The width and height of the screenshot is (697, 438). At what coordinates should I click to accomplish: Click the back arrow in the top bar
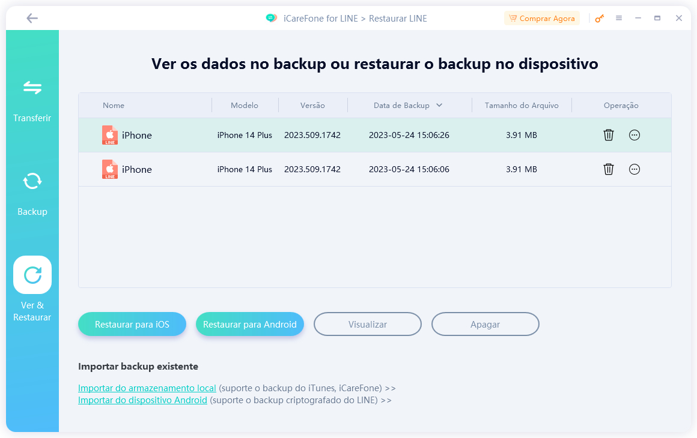32,18
